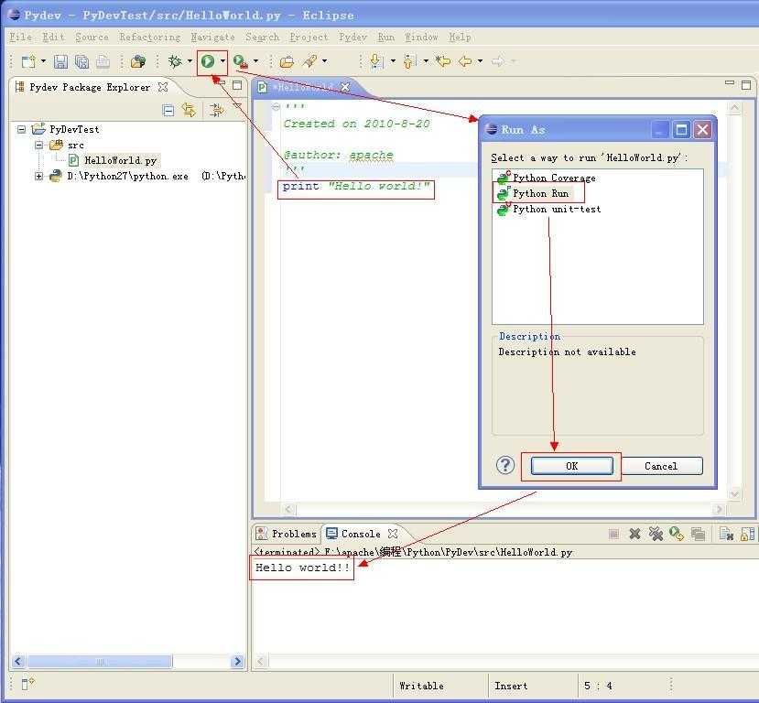
Task: Click OK in Run As dialog
Action: coord(571,466)
